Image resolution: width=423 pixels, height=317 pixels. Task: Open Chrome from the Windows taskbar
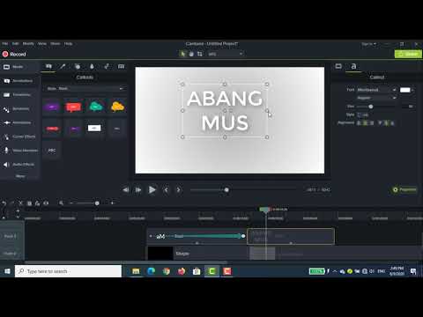pos(166,271)
